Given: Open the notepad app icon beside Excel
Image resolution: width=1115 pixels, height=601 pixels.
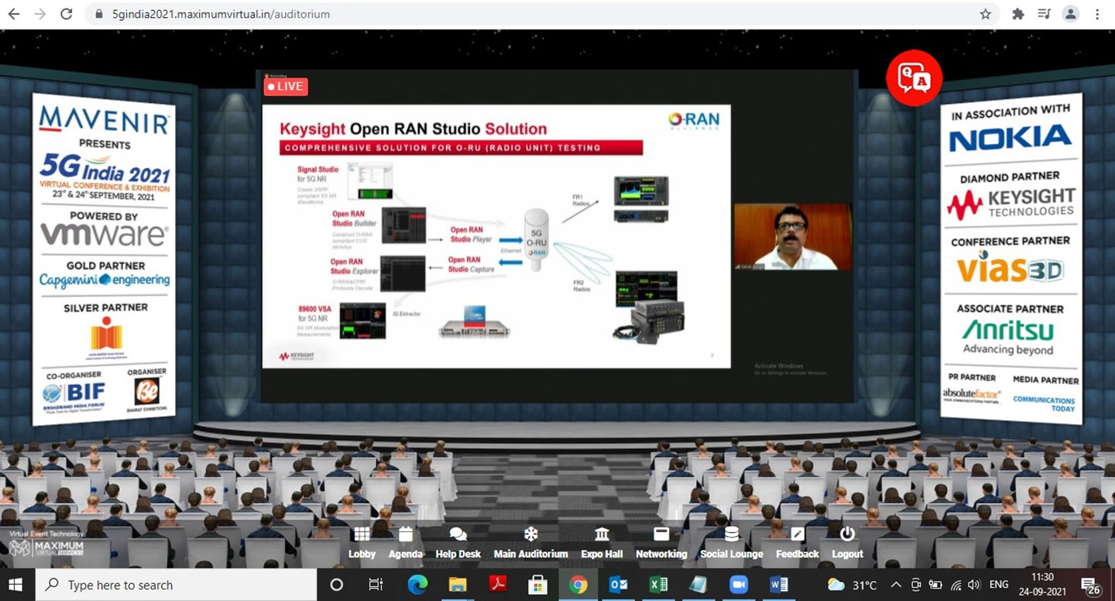Looking at the screenshot, I should pyautogui.click(x=698, y=585).
